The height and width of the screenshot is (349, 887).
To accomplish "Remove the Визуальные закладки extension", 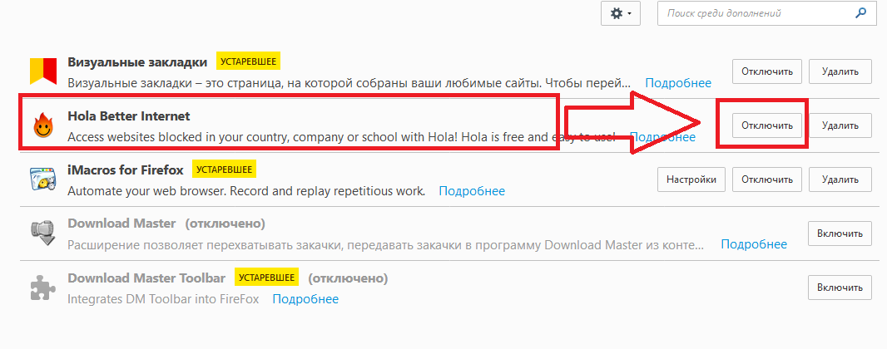I will (840, 71).
